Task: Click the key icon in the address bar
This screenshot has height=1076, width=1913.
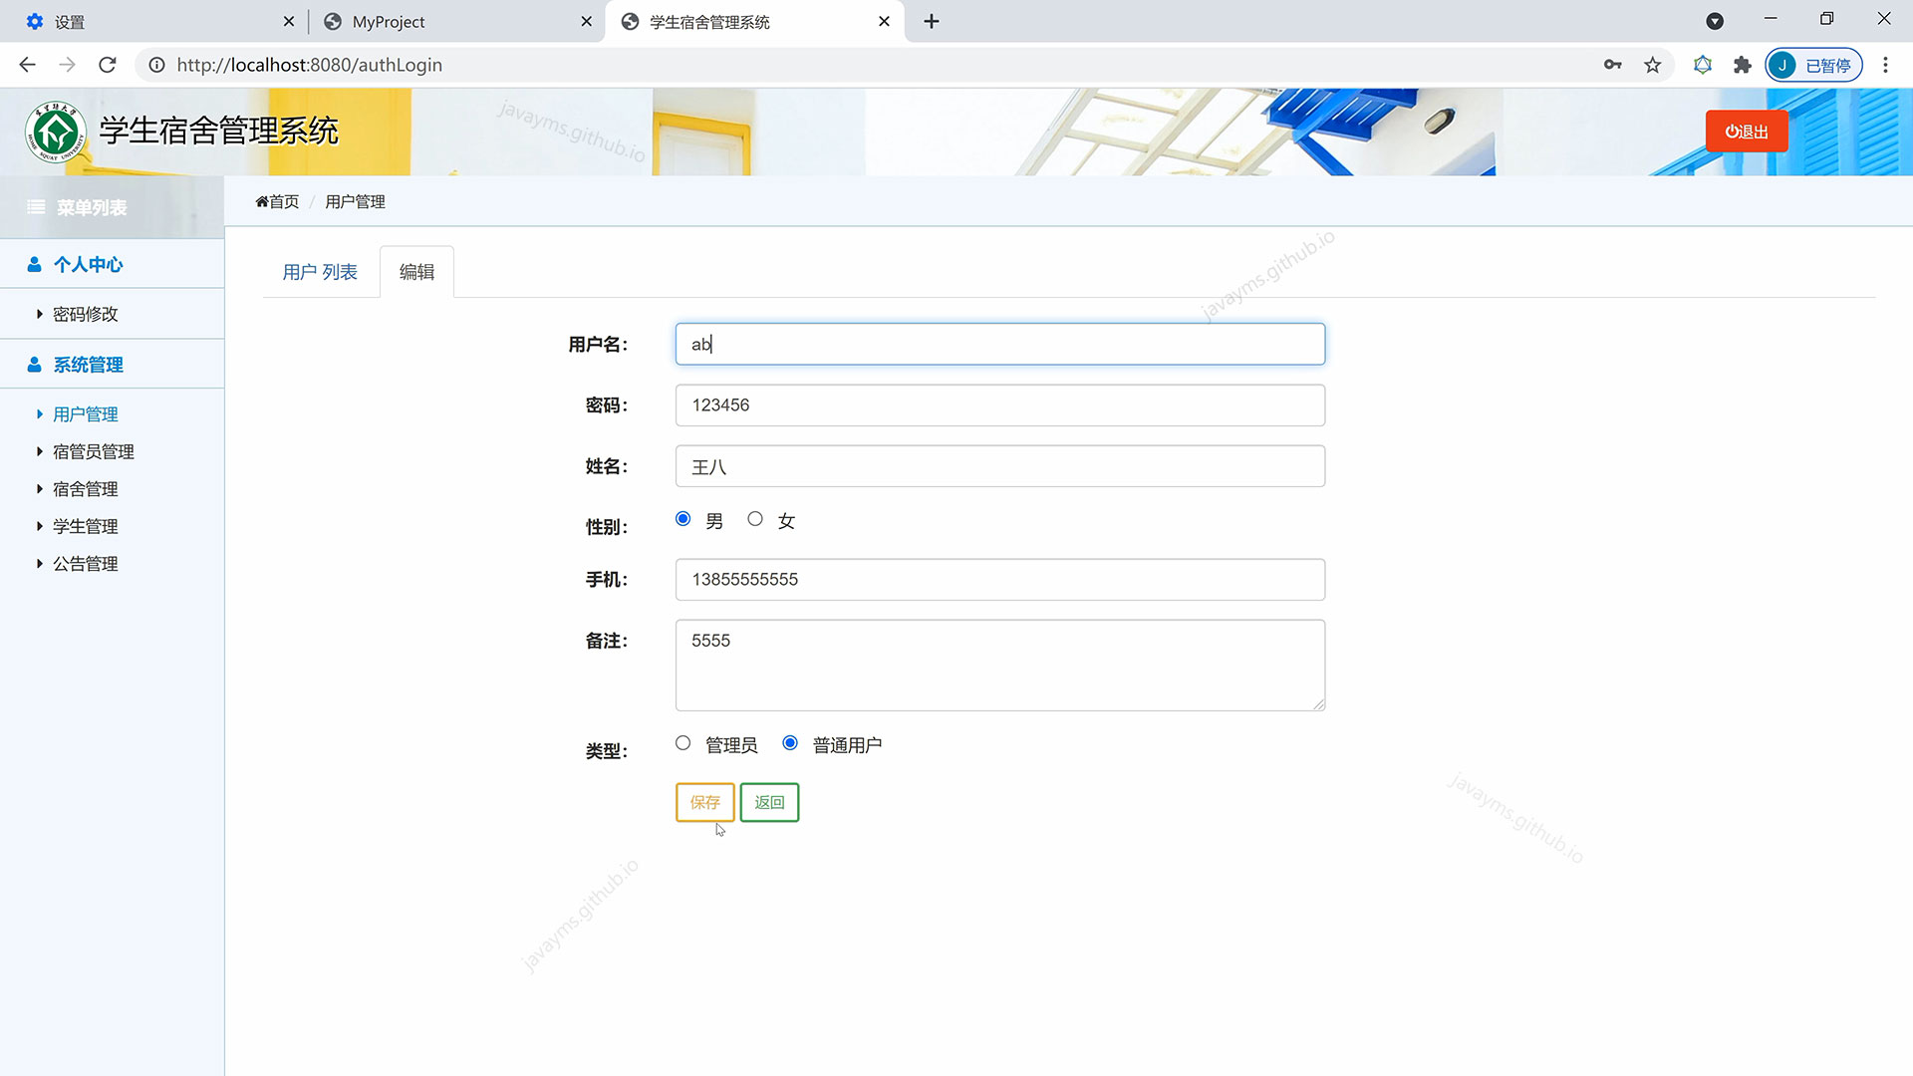Action: click(1612, 65)
